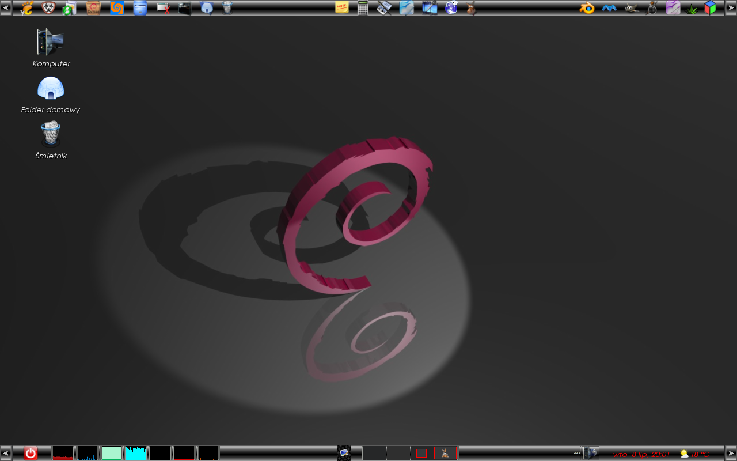Launch the calculator icon
Viewport: 737px width, 461px height.
tap(363, 7)
